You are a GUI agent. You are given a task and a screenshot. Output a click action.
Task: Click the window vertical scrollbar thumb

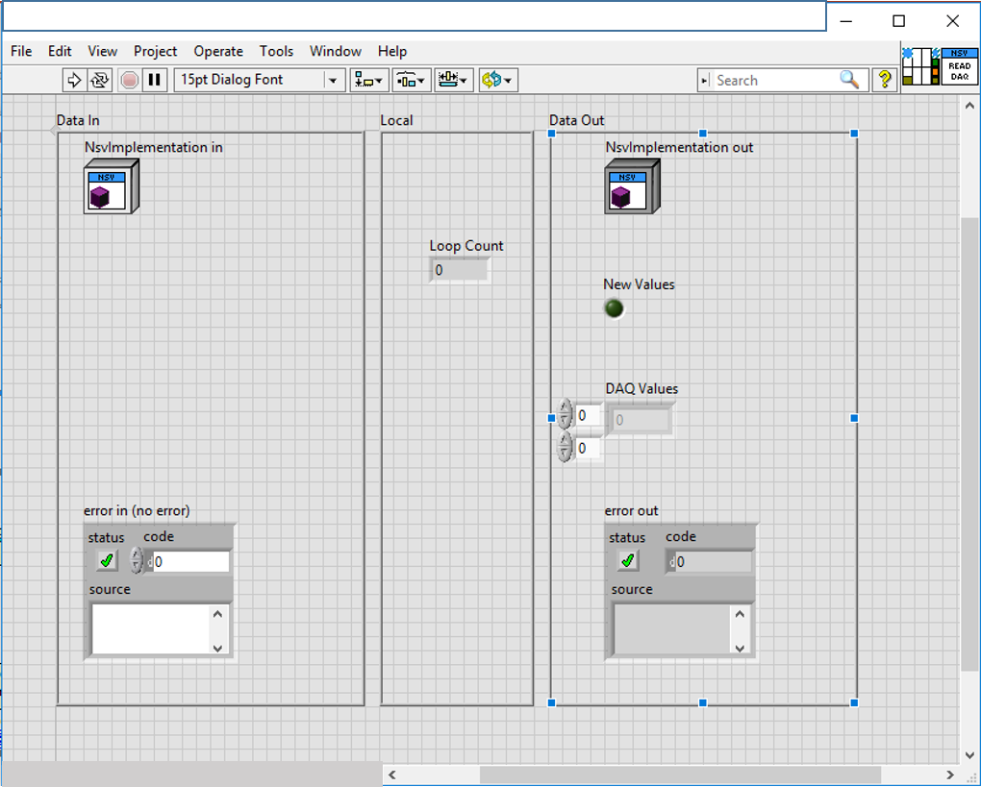click(969, 445)
